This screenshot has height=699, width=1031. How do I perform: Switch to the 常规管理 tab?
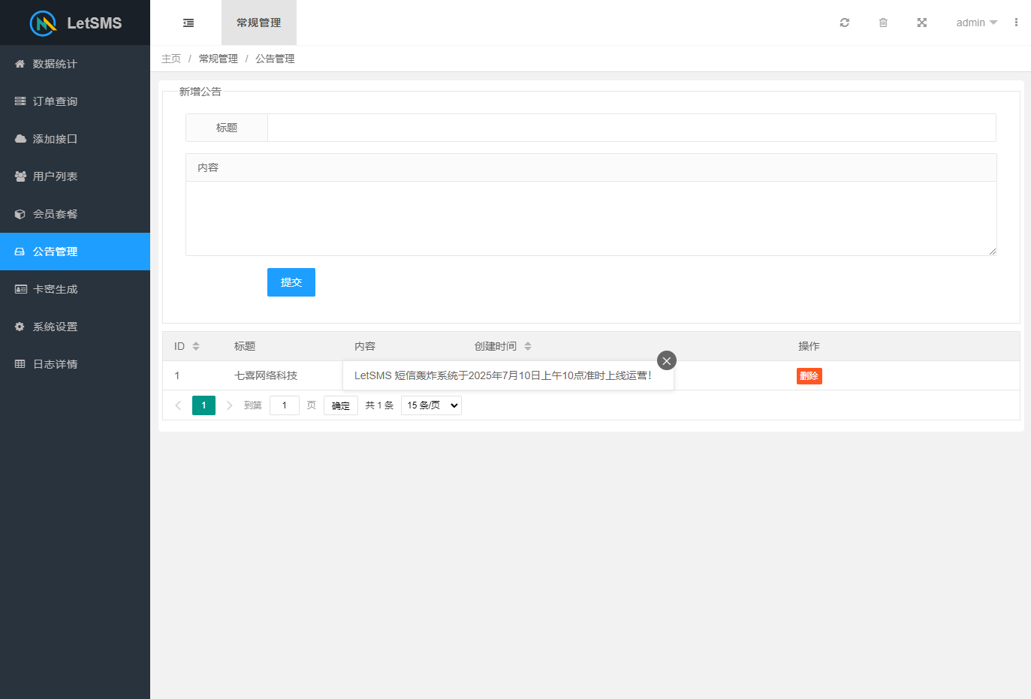(258, 23)
